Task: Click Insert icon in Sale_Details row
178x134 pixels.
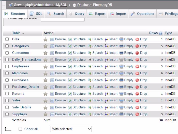Action: coord(106,107)
